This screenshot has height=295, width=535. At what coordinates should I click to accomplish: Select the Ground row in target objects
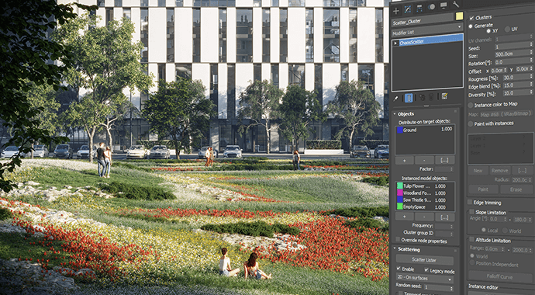point(425,130)
